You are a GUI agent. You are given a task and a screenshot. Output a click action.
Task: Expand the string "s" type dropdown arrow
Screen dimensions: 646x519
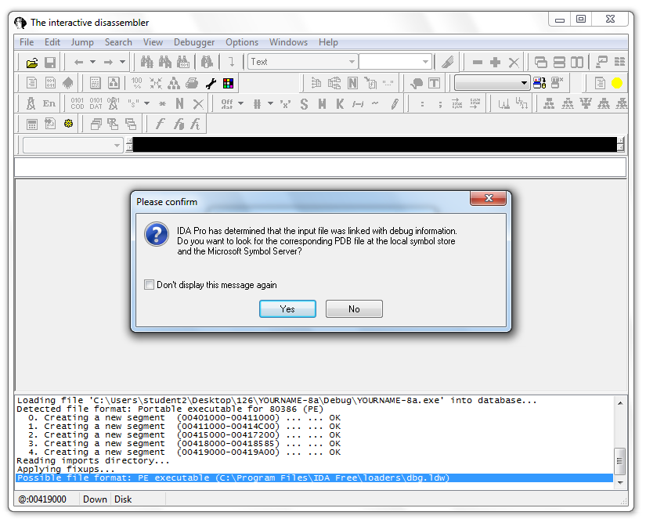click(146, 103)
